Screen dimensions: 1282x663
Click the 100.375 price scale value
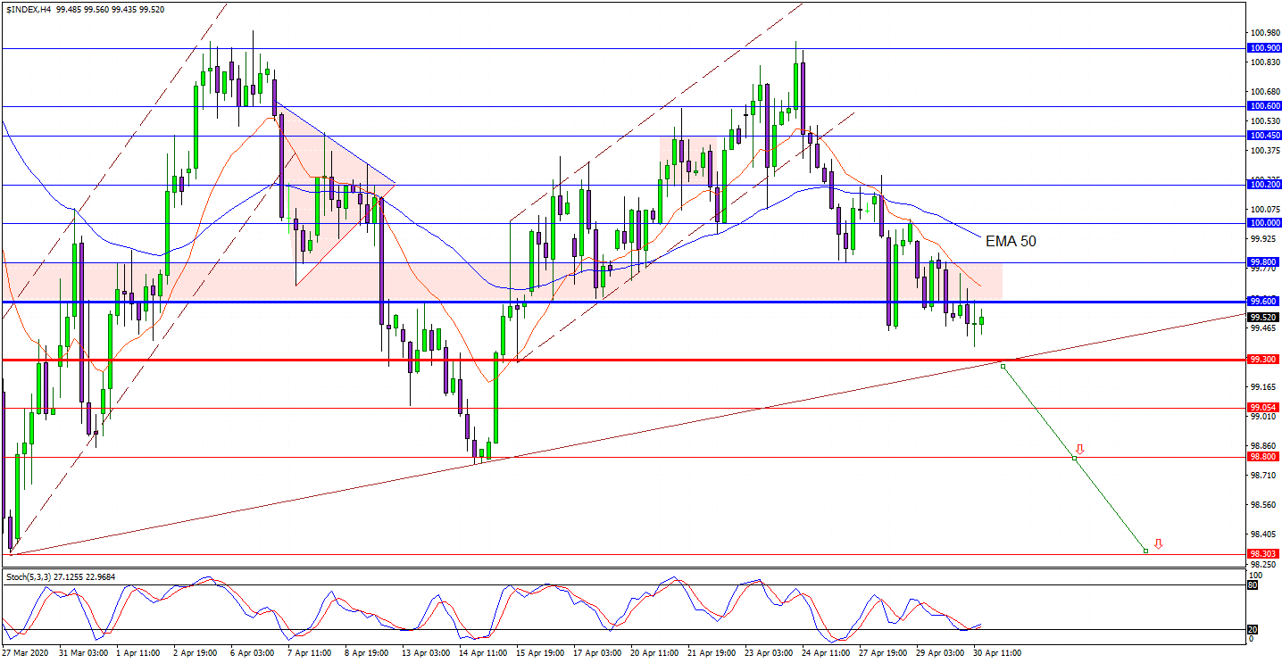pyautogui.click(x=1264, y=151)
